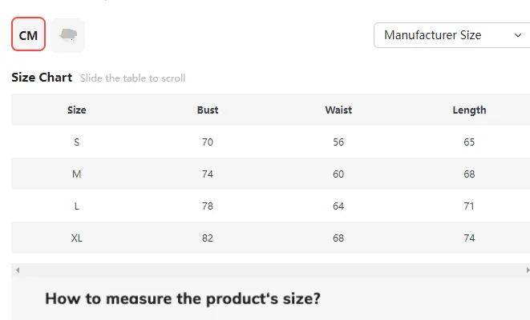Screen dimensions: 530x320
Task: Click the table's left scroll arrow
Action: coord(17,270)
